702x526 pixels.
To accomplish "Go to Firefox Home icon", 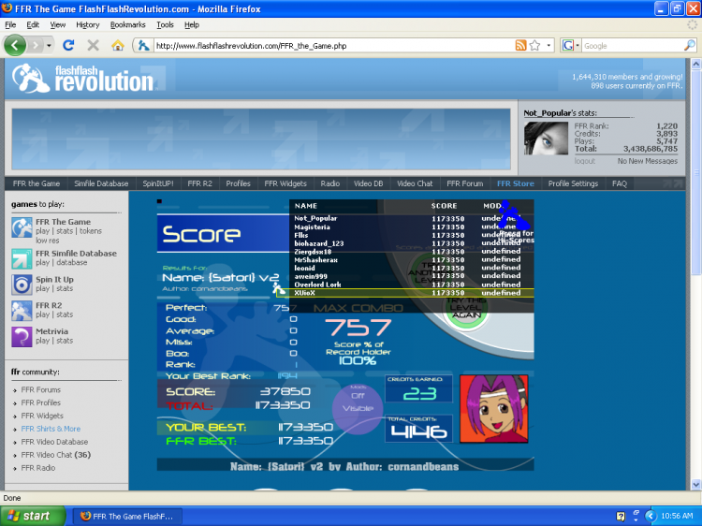I will point(118,45).
